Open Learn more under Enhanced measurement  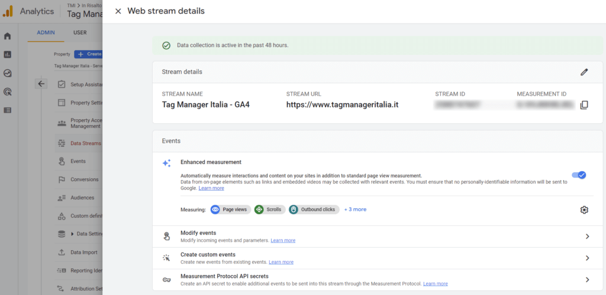coord(211,188)
